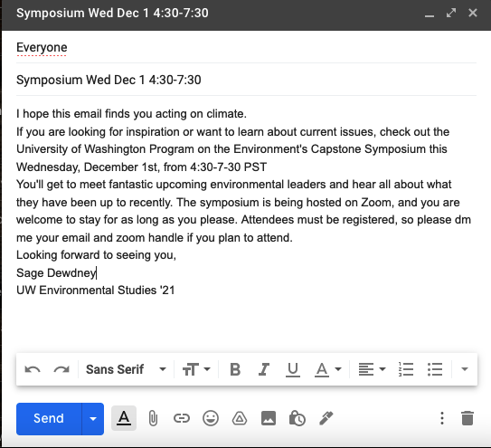Toggle underline formatting
Screen dimensions: 491x448
click(293, 369)
